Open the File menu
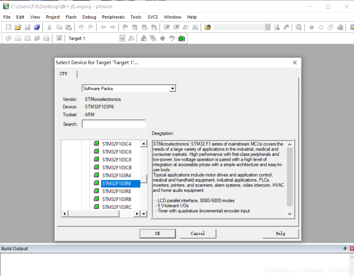Viewport: 354px width, 276px height. click(x=7, y=17)
